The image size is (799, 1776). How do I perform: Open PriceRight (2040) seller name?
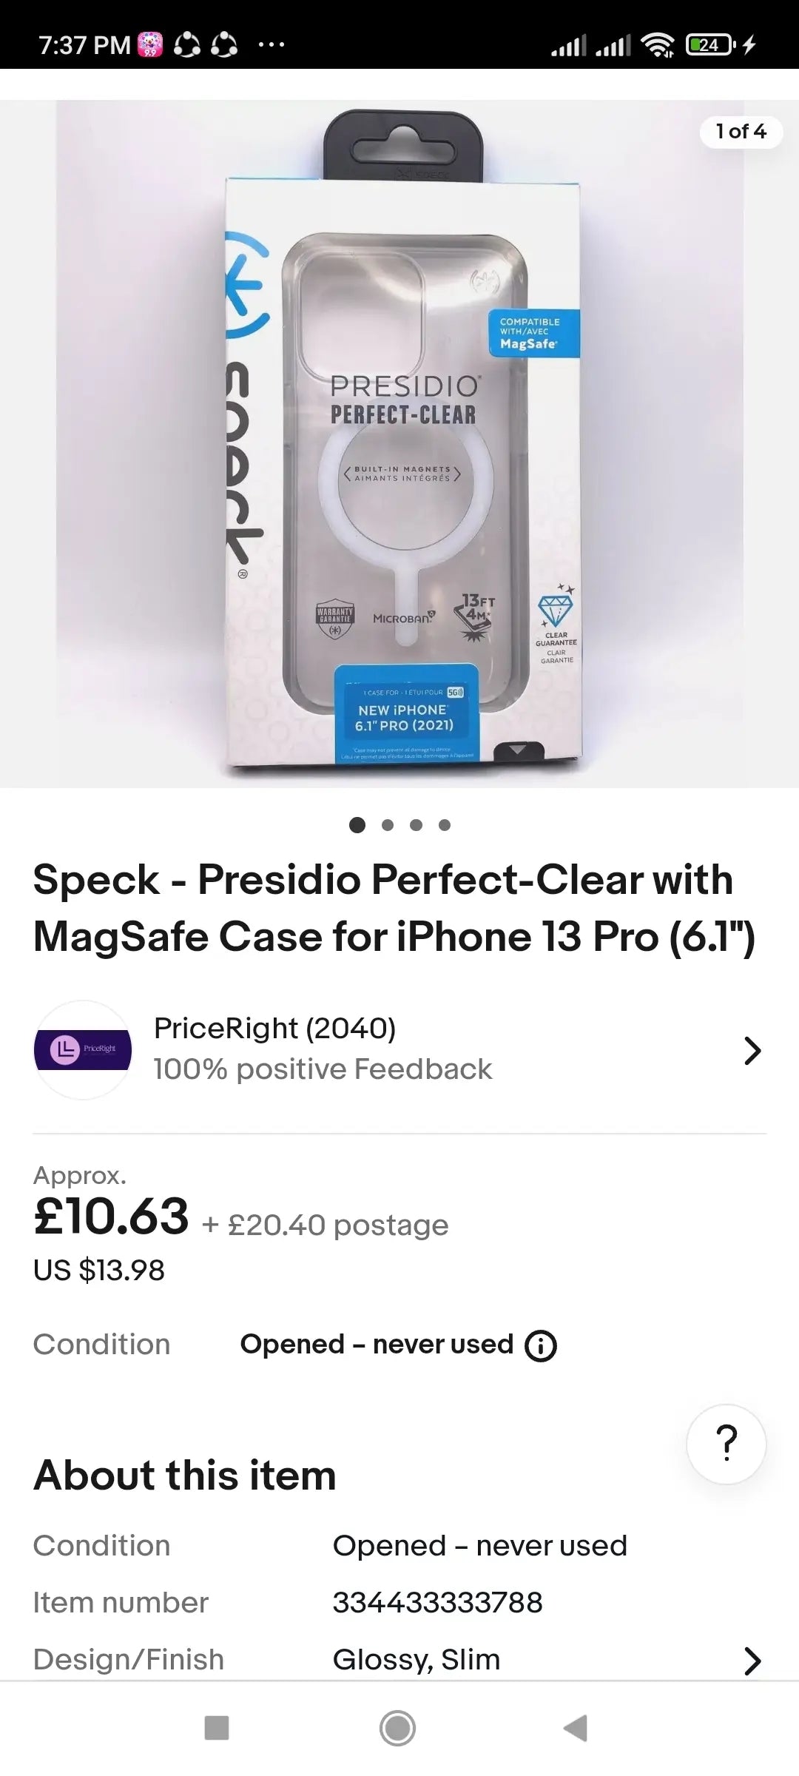[274, 1028]
